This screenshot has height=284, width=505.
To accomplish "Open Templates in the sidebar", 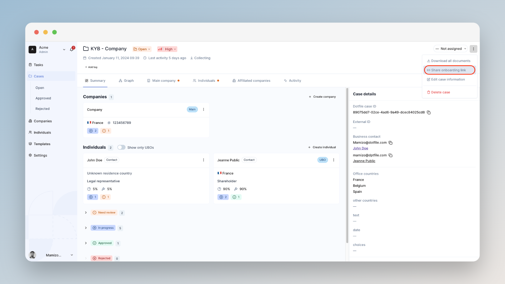I will coord(42,144).
